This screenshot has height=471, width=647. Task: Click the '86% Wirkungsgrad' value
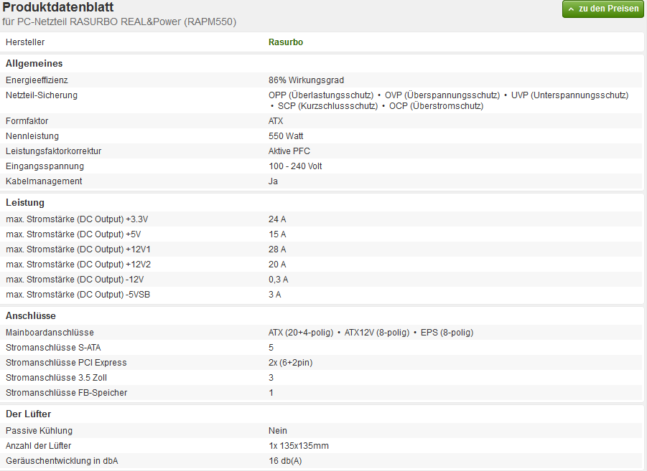[x=301, y=80]
